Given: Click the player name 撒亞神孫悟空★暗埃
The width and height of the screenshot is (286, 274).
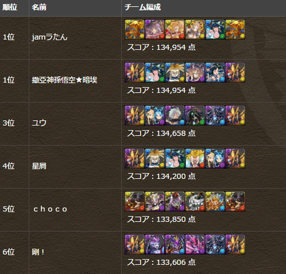Looking at the screenshot, I should point(64,80).
